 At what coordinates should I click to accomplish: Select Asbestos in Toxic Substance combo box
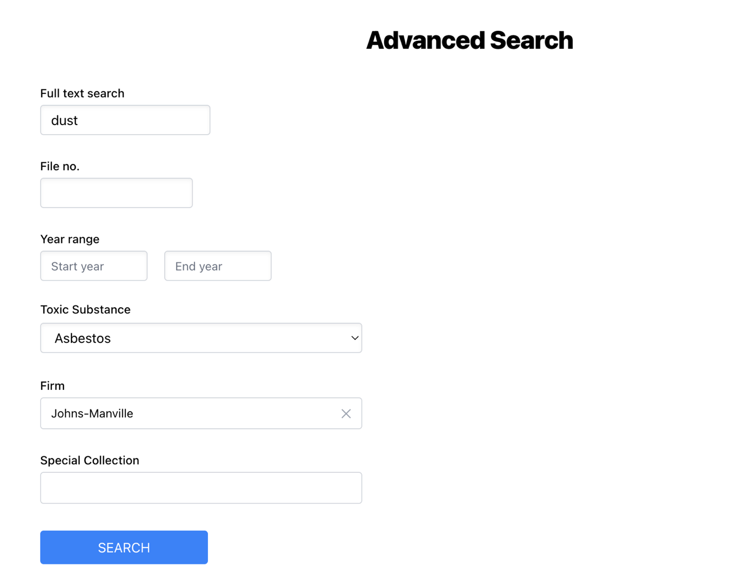pos(201,338)
